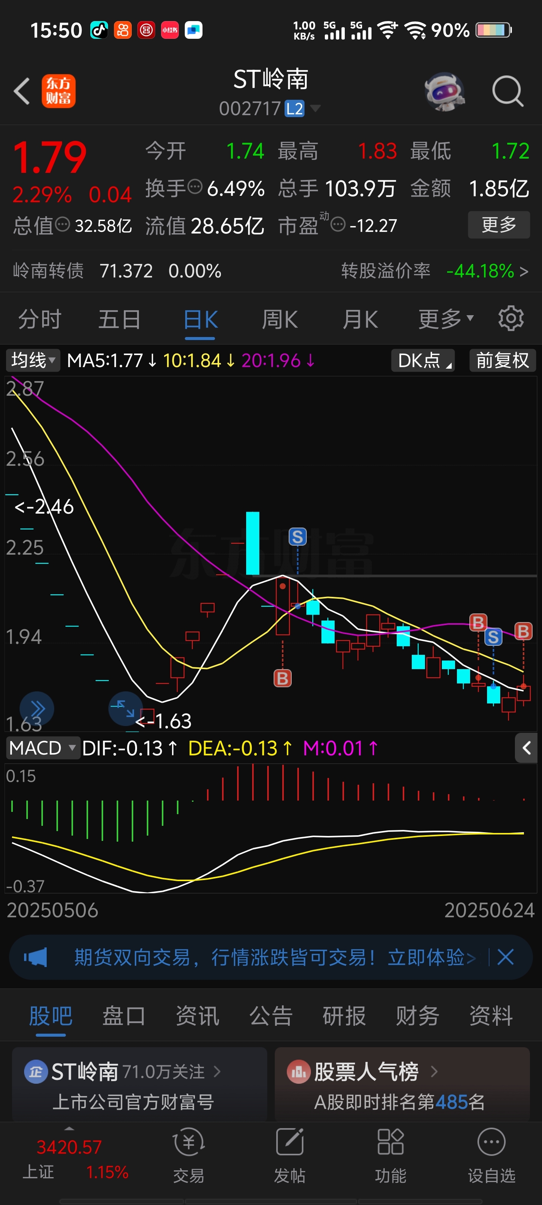Show 总值 info tooltip icon
Image resolution: width=542 pixels, height=1205 pixels.
tap(62, 224)
